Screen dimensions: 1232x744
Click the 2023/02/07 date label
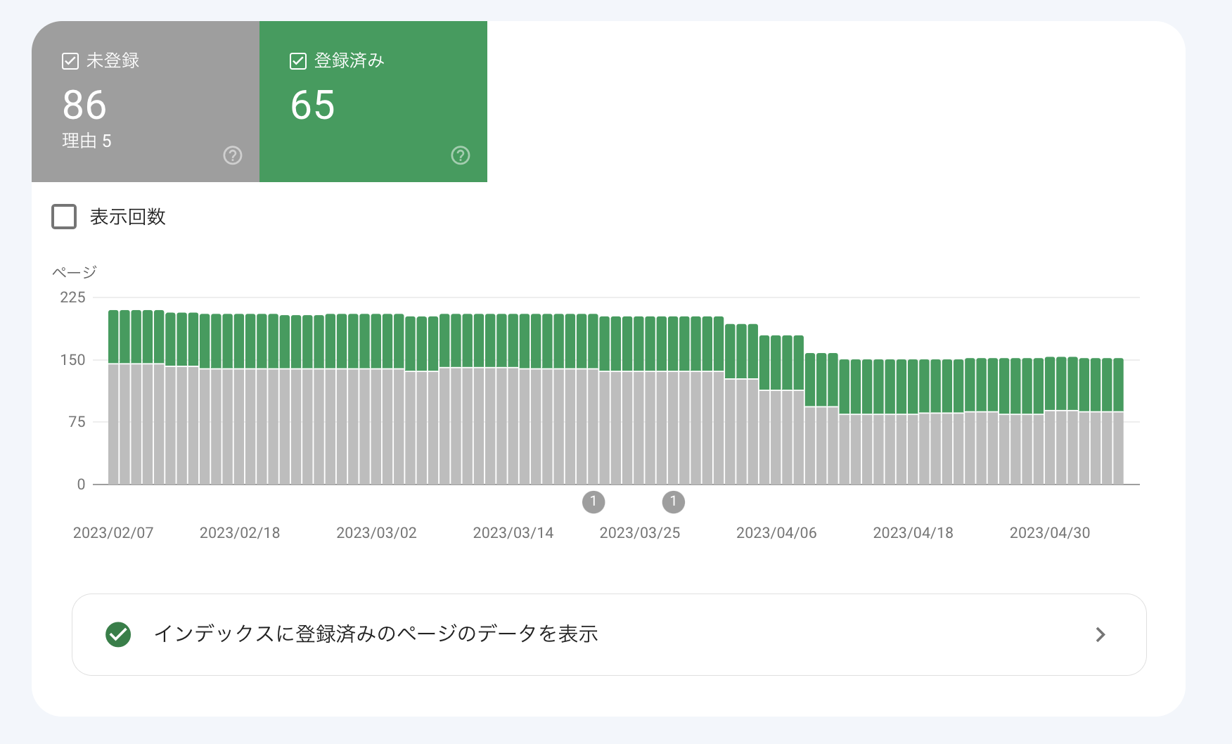pyautogui.click(x=113, y=533)
